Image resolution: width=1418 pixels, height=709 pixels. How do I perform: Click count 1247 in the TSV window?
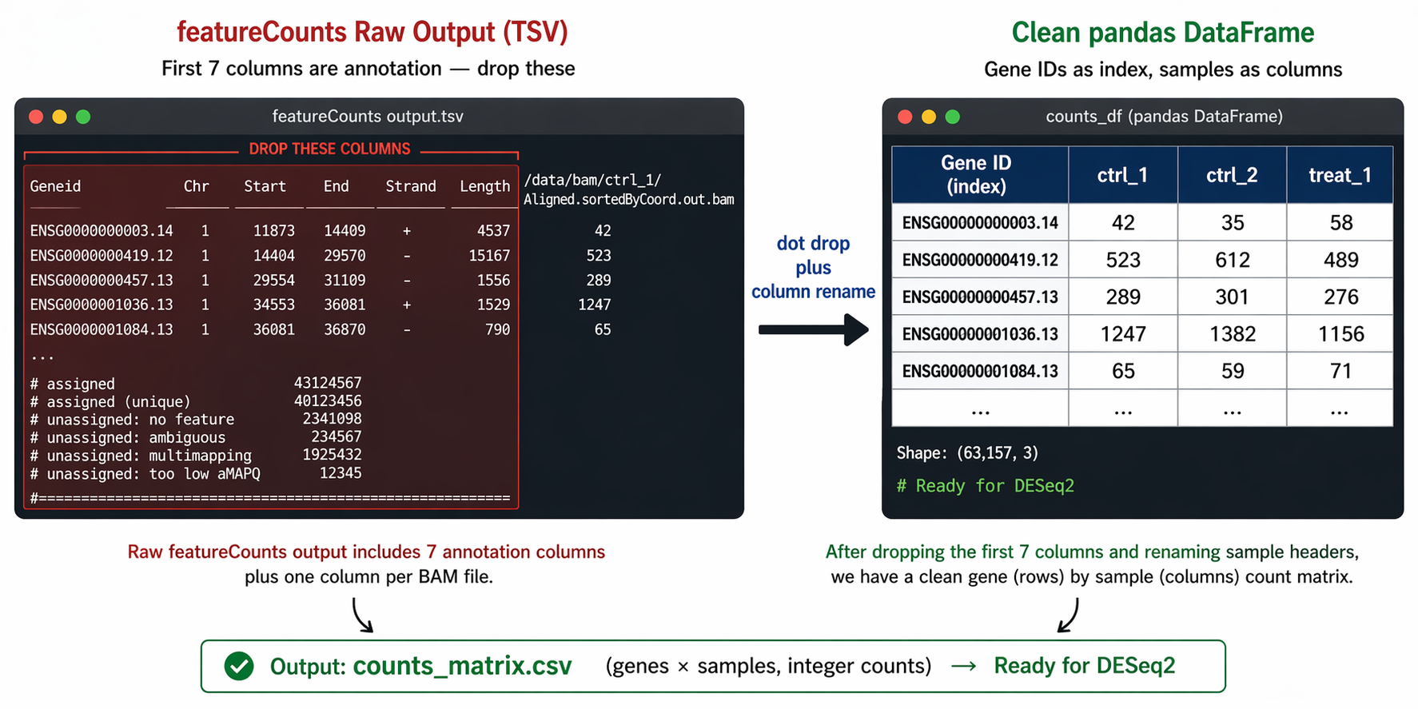coord(594,305)
